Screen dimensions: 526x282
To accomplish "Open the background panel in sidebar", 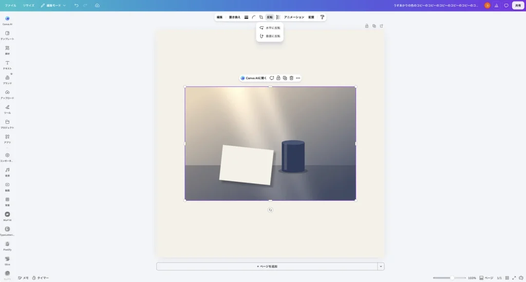I will (x=7, y=201).
